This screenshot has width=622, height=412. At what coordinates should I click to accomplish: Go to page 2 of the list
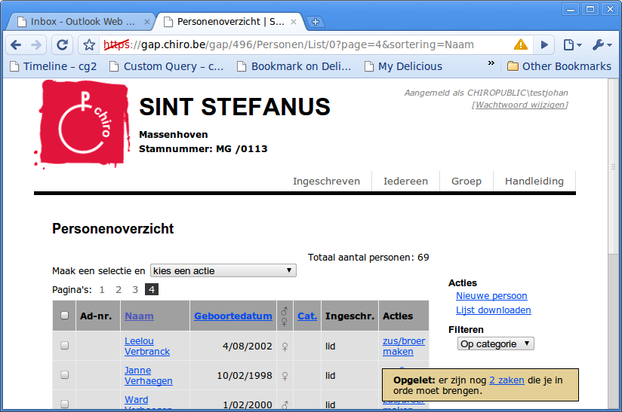point(119,290)
